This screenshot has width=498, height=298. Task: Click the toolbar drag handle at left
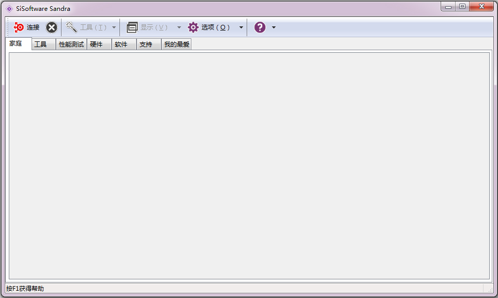point(8,27)
